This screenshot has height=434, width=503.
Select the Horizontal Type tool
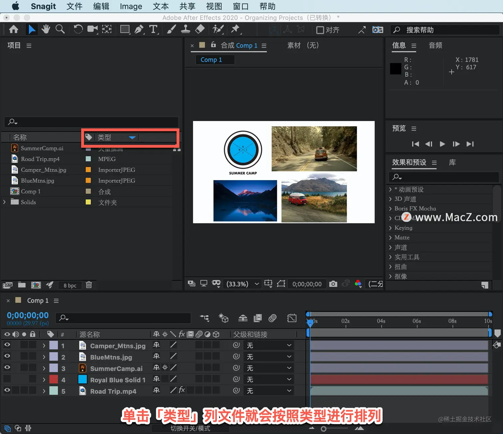click(153, 30)
